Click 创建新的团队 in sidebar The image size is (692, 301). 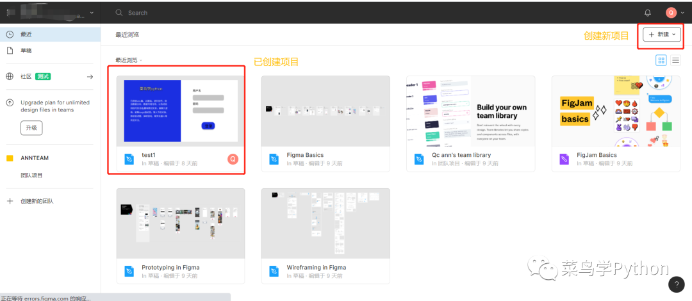37,201
